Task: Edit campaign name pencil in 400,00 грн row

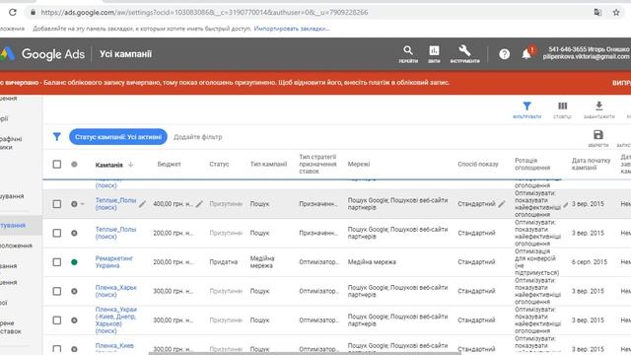Action: (142, 204)
